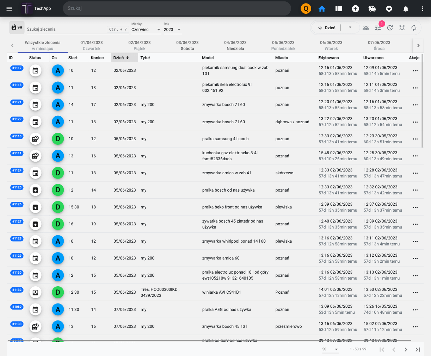Open the notifications bell
This screenshot has width=431, height=356.
pos(406,9)
